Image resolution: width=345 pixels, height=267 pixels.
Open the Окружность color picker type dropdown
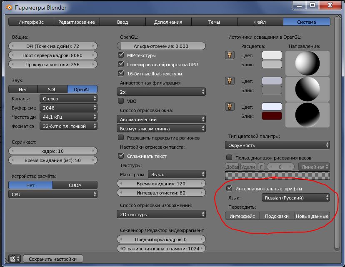tap(277, 145)
